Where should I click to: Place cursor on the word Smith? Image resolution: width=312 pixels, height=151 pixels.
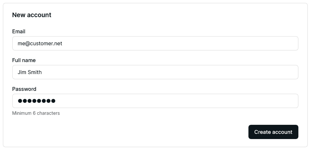(34, 72)
